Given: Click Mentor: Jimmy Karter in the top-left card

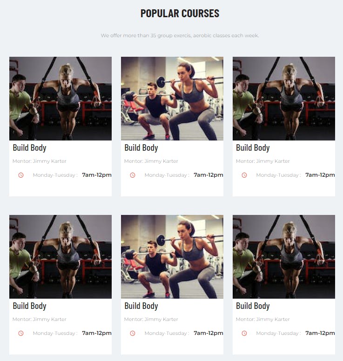Looking at the screenshot, I should (40, 161).
